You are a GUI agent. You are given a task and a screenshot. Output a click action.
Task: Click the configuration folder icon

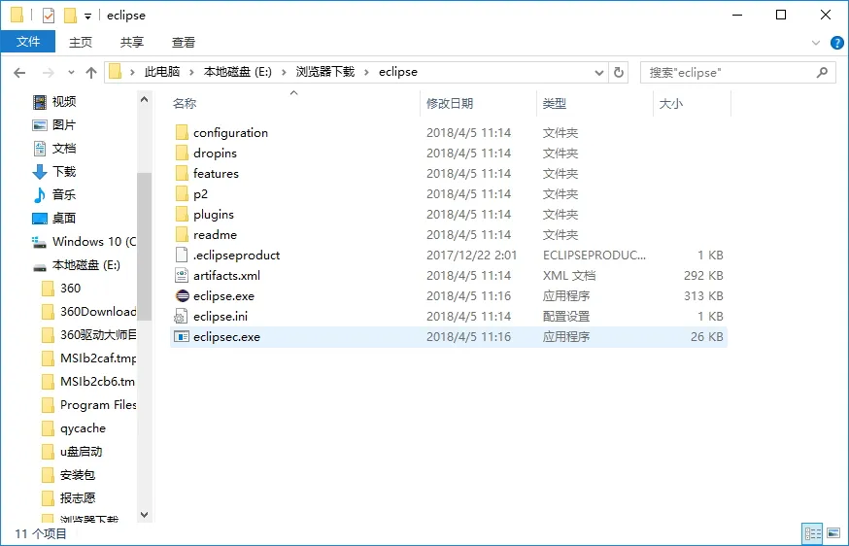click(182, 133)
